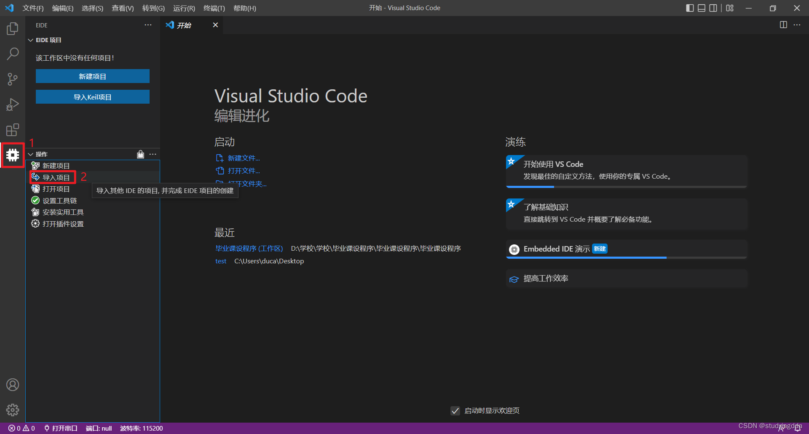Open the 编辑(E) menu
Image resolution: width=809 pixels, height=434 pixels.
[63, 8]
